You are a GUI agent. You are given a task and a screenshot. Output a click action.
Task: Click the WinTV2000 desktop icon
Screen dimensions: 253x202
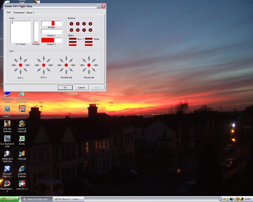22,110
